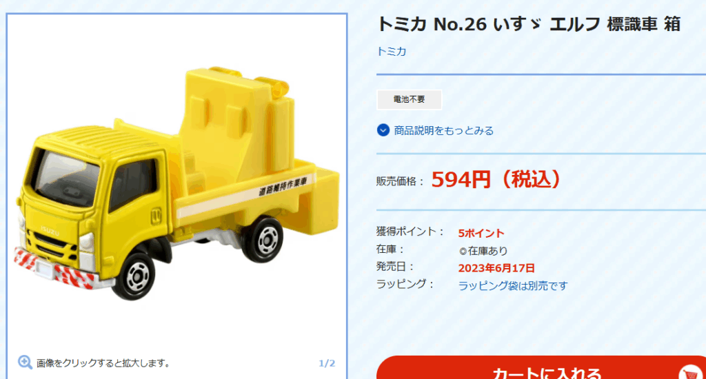Click the 2023年6月17日 release date
Screen dimensions: 706x379
(496, 268)
